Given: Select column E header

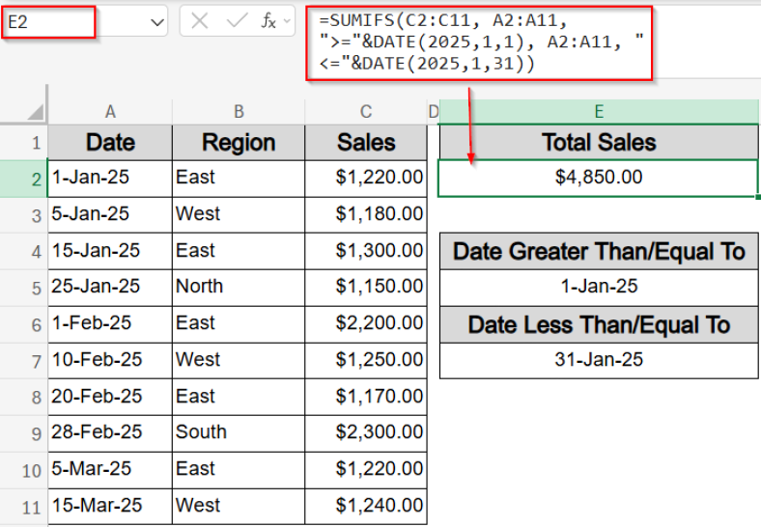Looking at the screenshot, I should coord(599,111).
